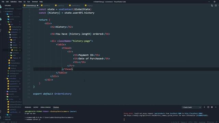Open productRouter.js in explorer

click(14, 107)
